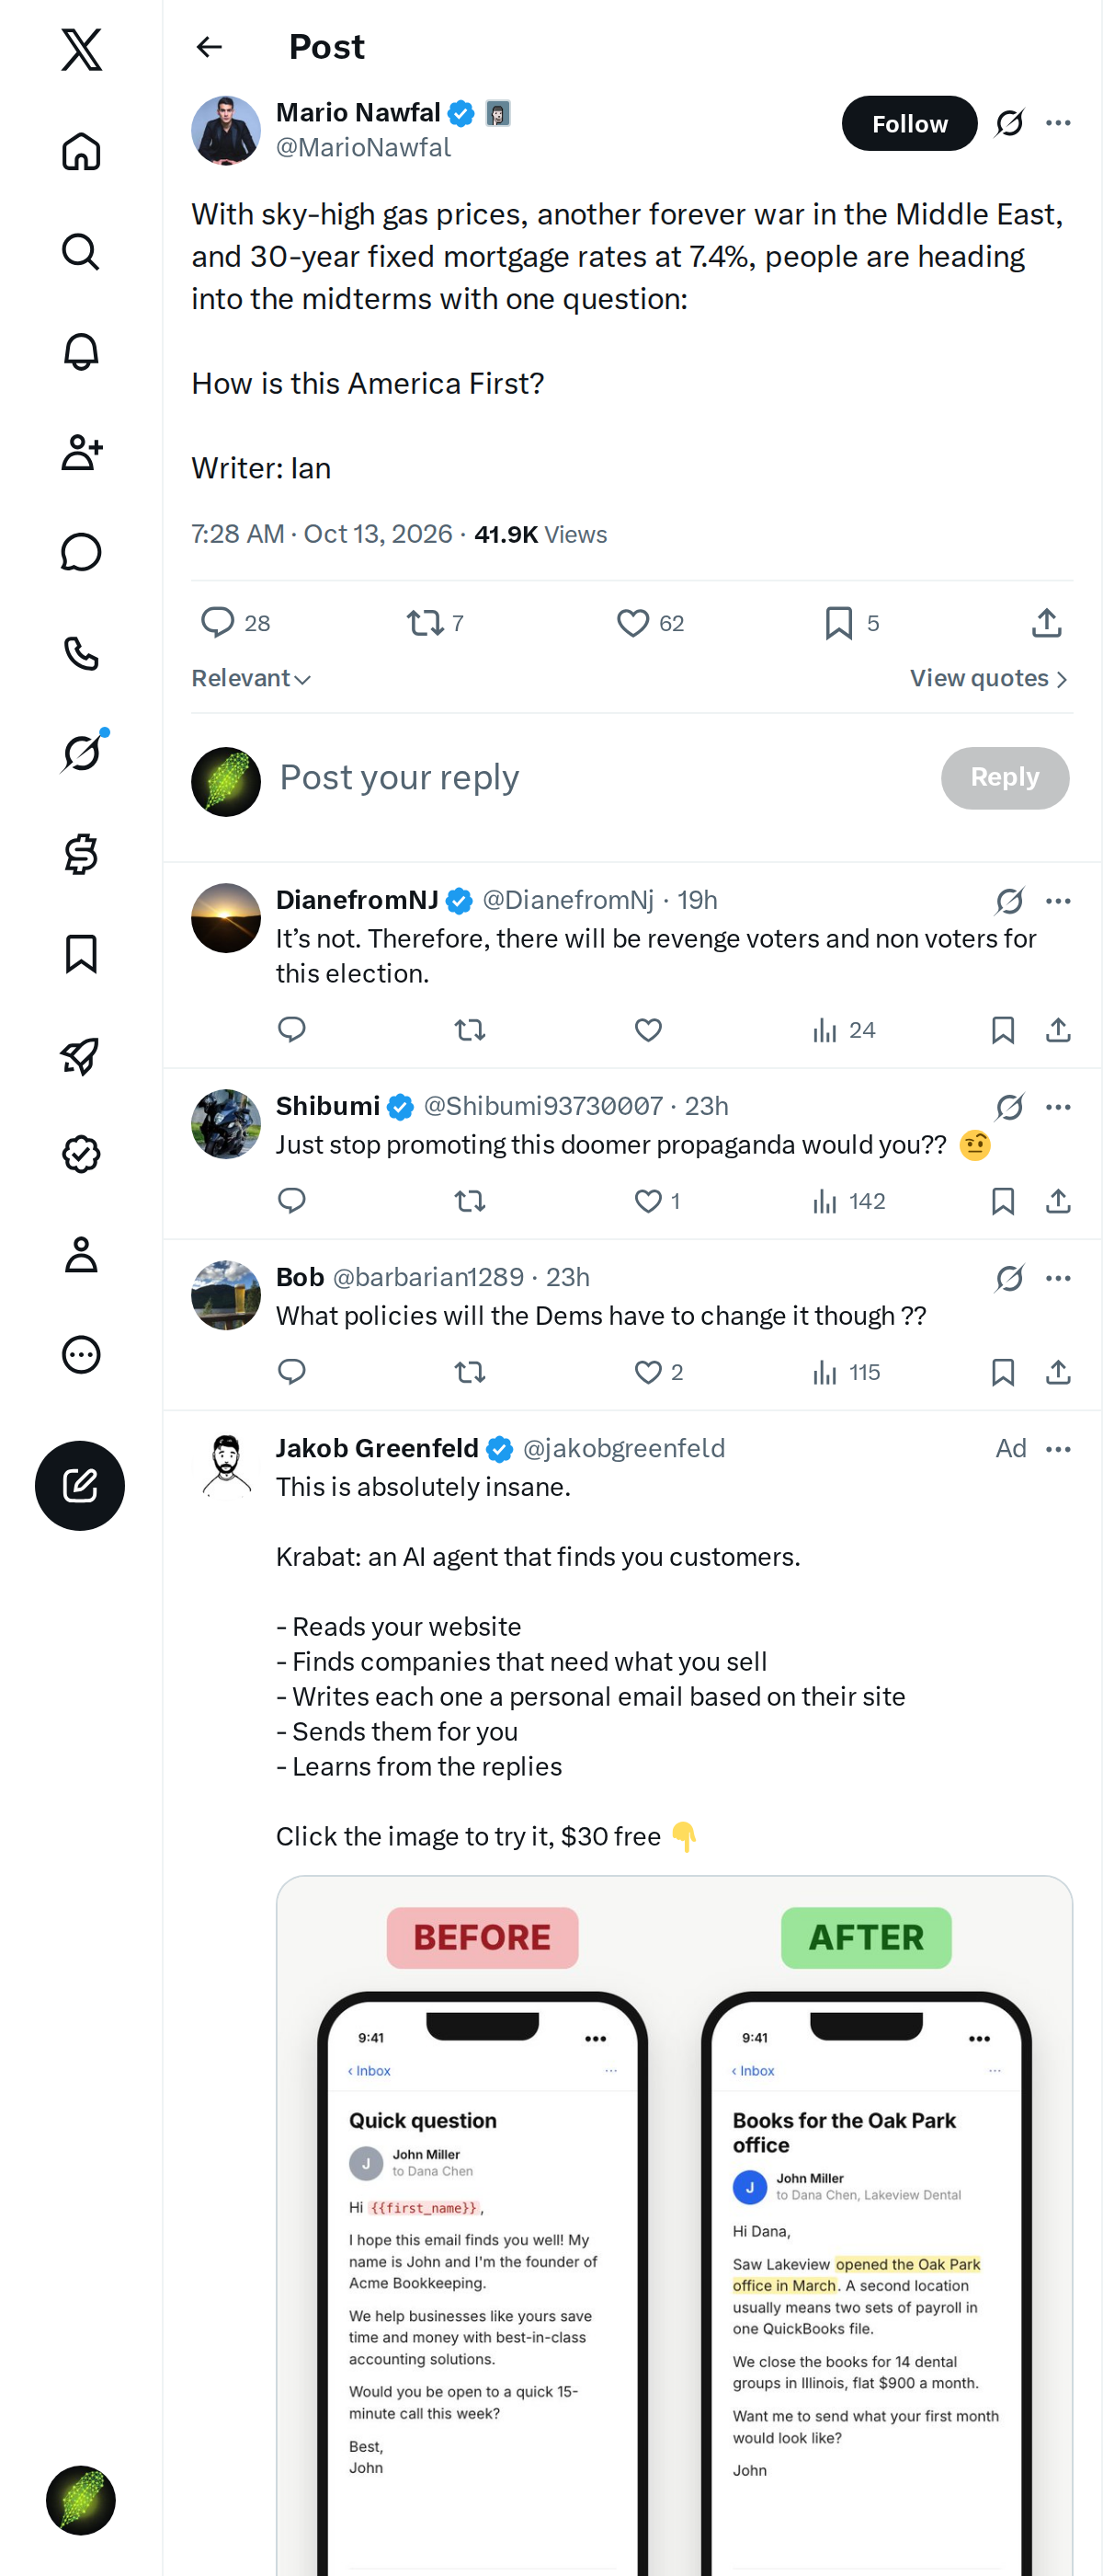Open the Explore search icon
1103x2576 pixels.
click(81, 252)
